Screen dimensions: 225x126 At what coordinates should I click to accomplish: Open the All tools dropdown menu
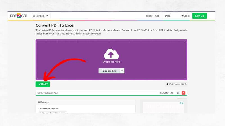[40, 16]
